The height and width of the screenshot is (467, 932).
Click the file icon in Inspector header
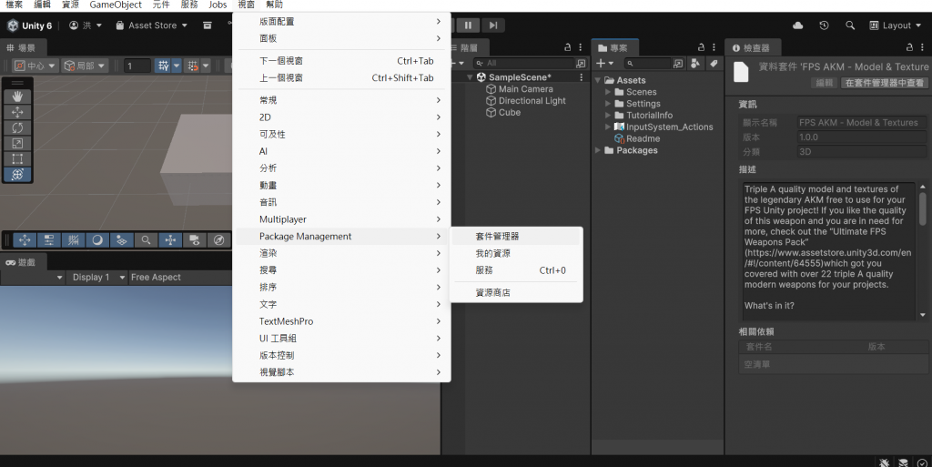pyautogui.click(x=741, y=72)
